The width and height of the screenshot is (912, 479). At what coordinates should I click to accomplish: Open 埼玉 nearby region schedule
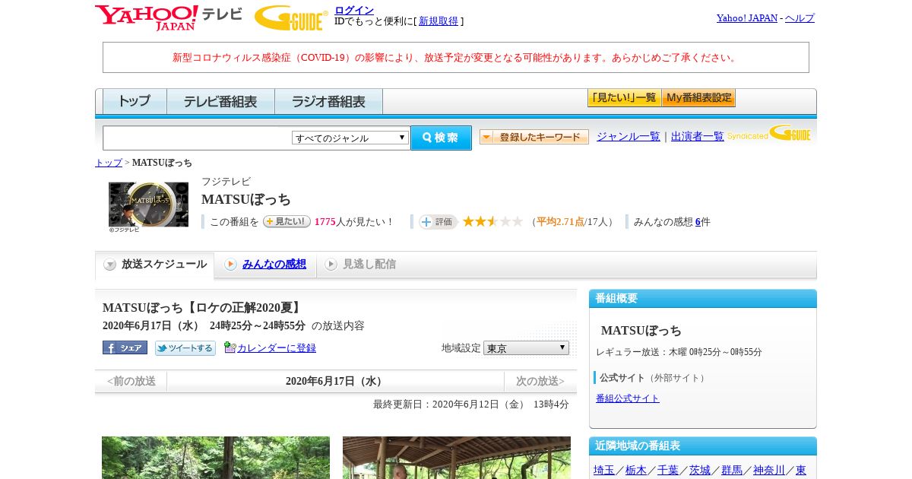click(604, 470)
